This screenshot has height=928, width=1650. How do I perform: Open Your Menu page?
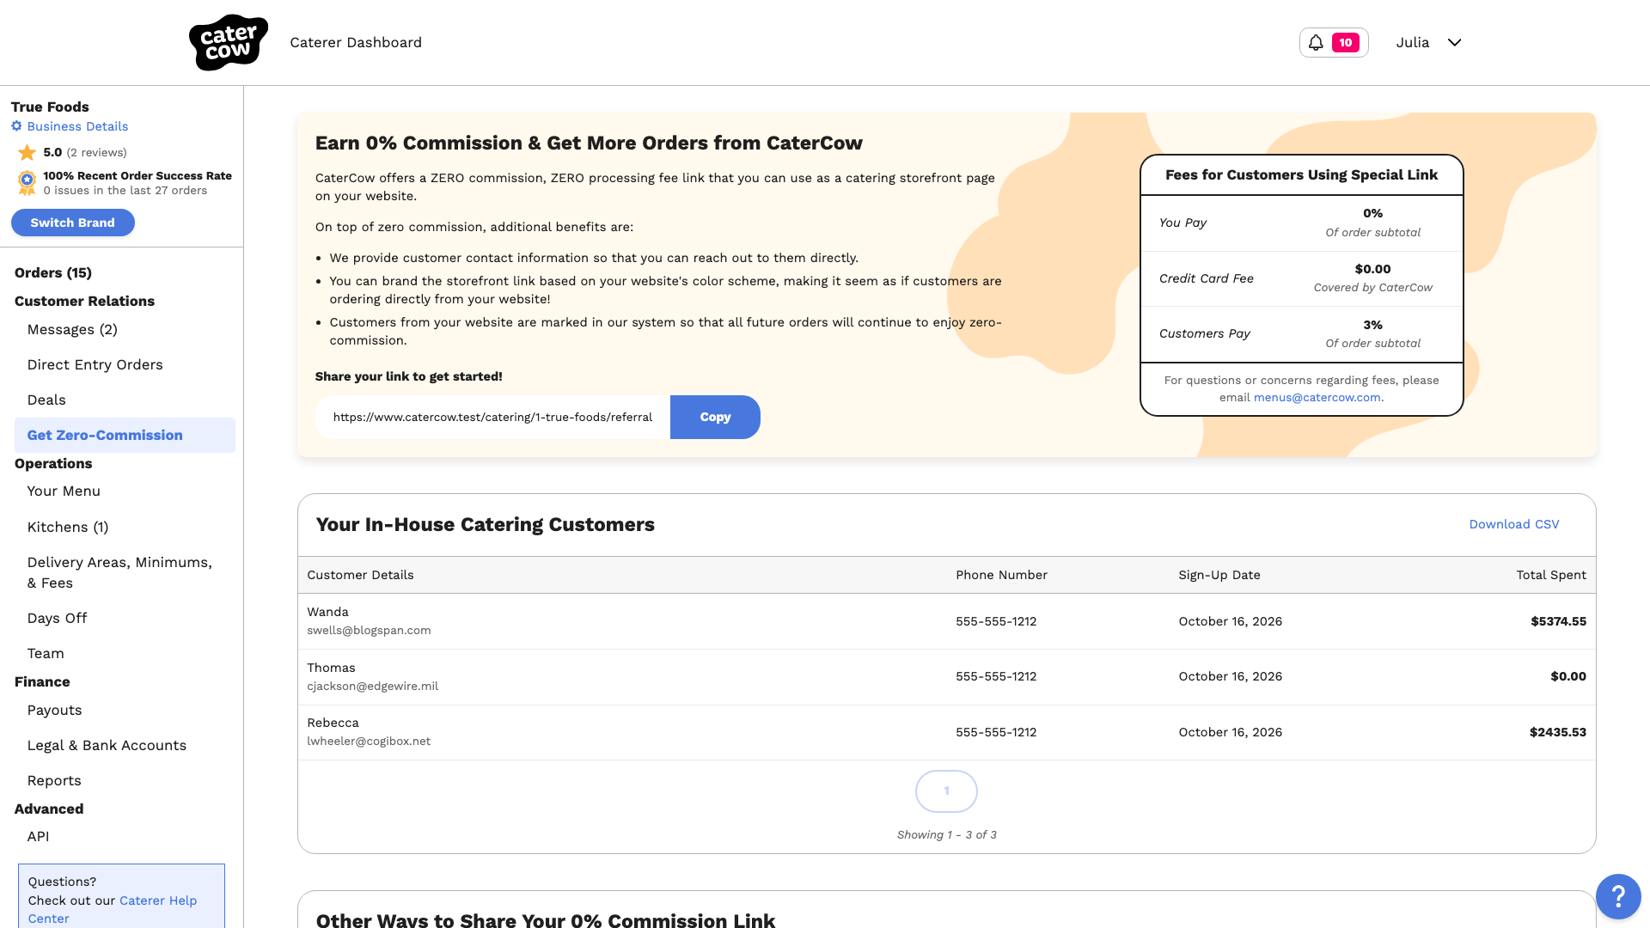64,491
